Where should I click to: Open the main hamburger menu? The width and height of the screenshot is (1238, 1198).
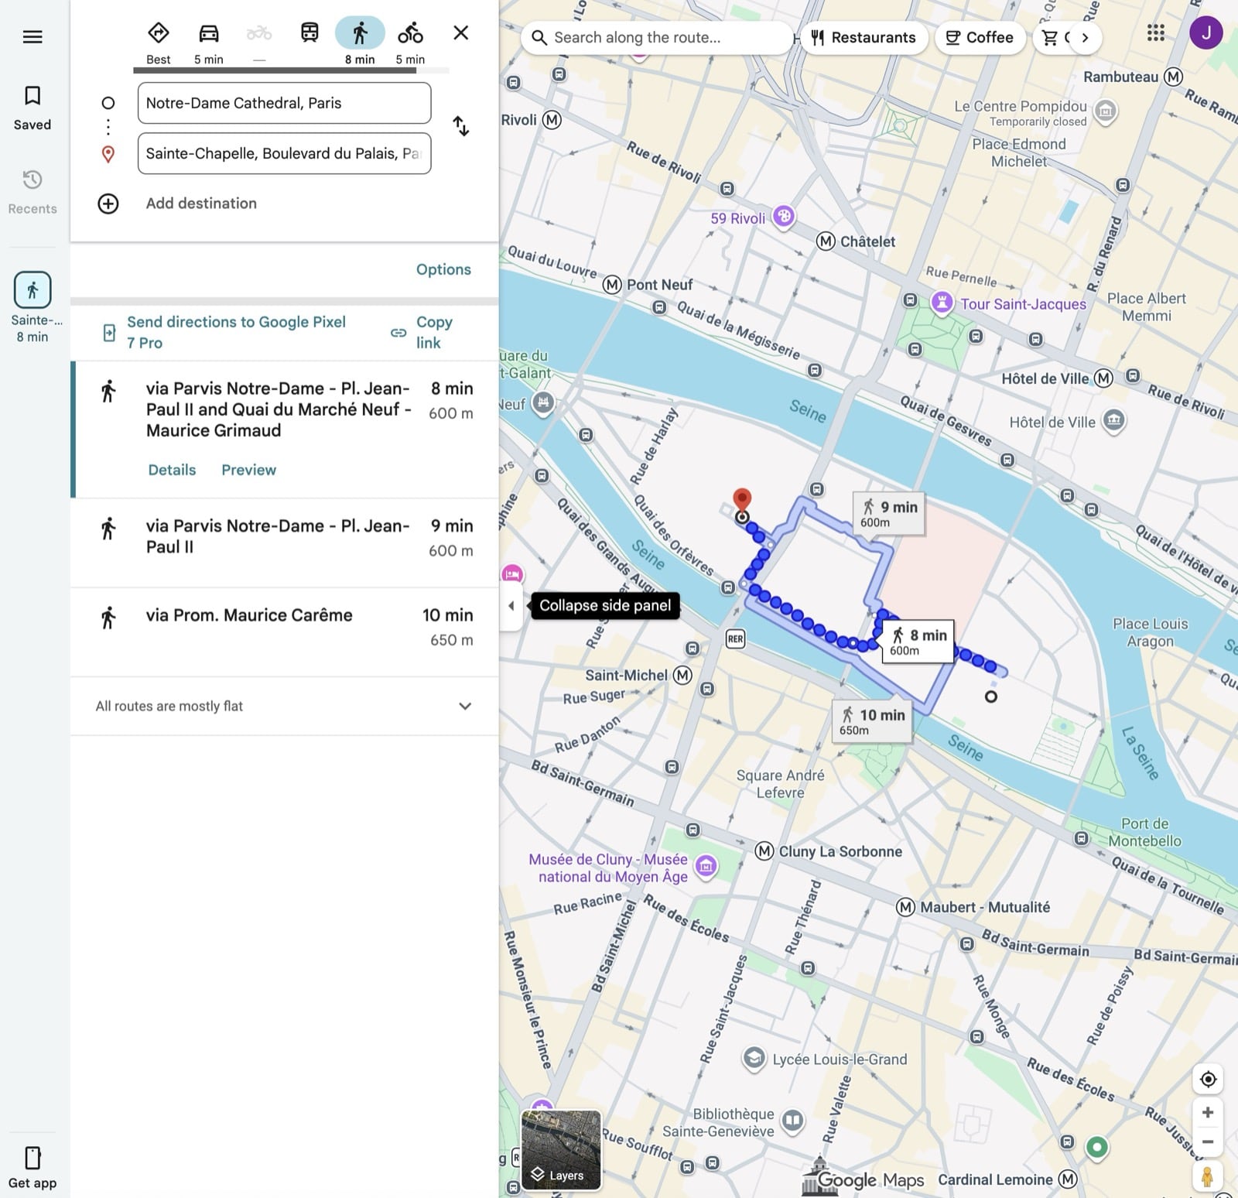pyautogui.click(x=32, y=36)
